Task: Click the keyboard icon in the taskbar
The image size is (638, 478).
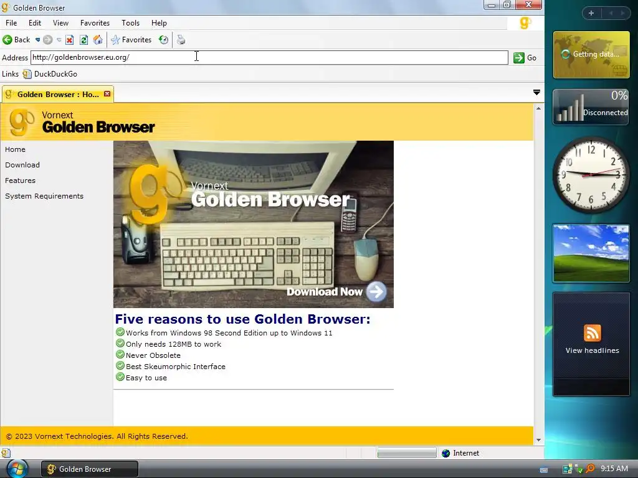Action: click(544, 469)
